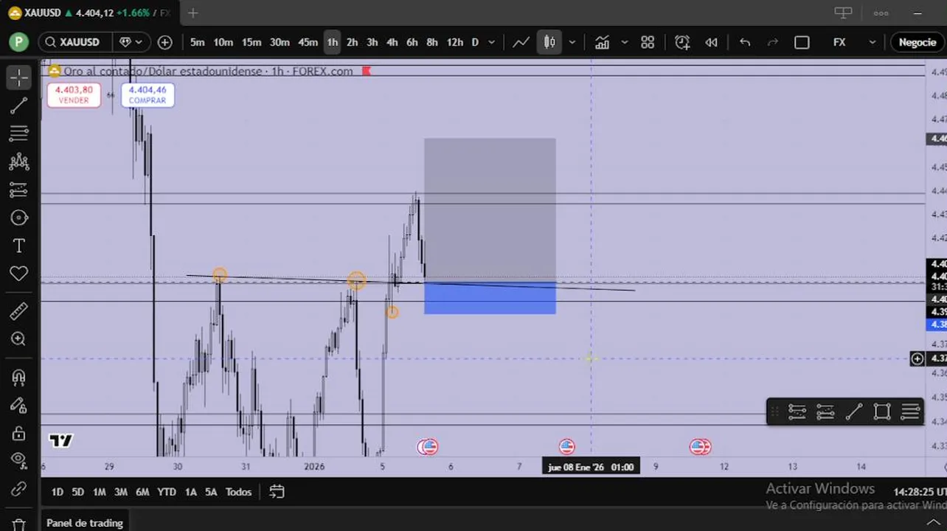The image size is (947, 531).
Task: Toggle stay in drawing mode
Action: click(x=18, y=405)
